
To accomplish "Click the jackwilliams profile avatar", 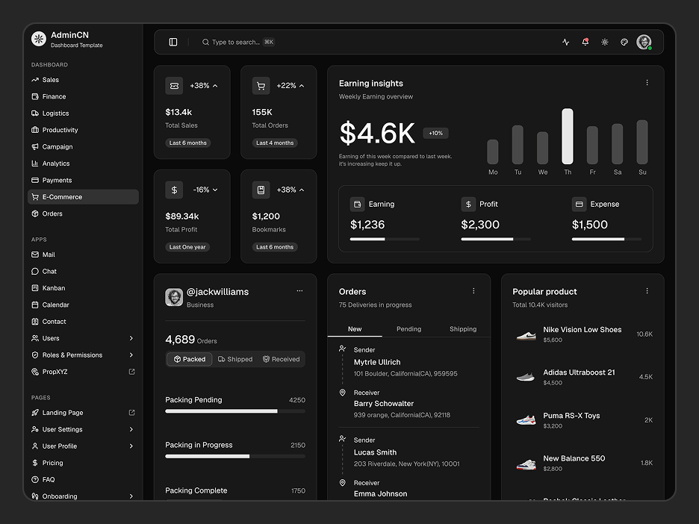I will point(174,297).
